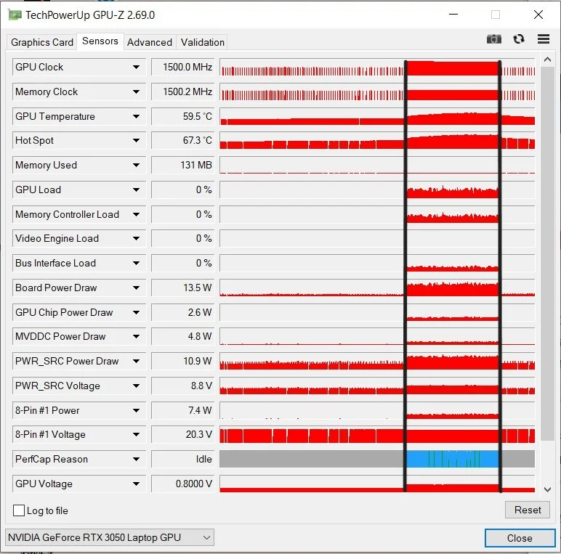Click the GPU-Z app icon in title bar

[x=14, y=15]
